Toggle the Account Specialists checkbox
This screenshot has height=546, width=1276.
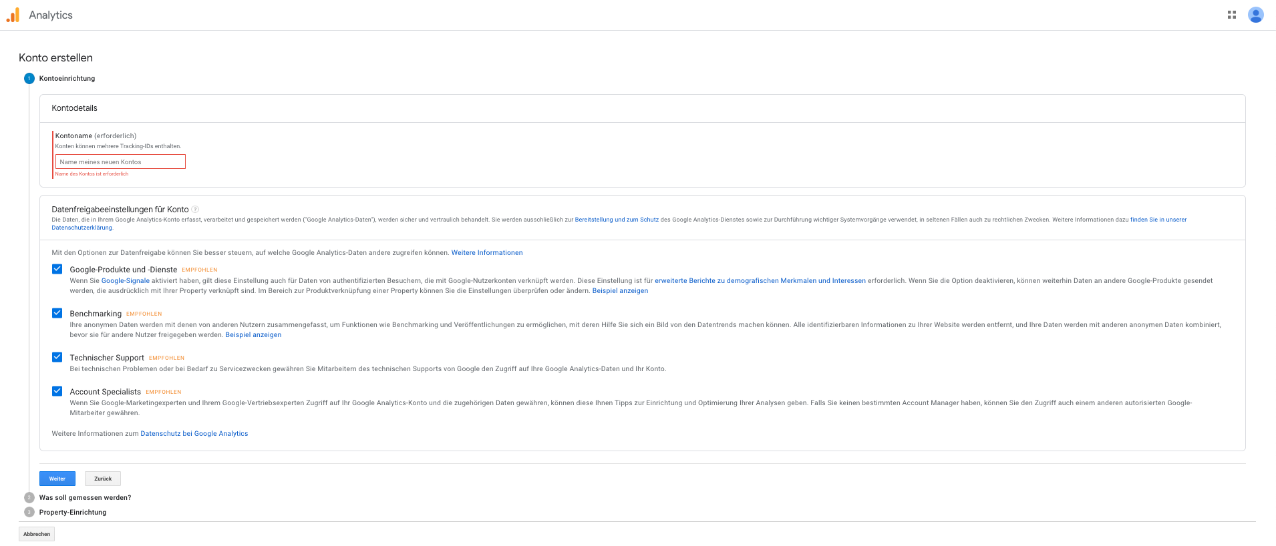(x=57, y=391)
